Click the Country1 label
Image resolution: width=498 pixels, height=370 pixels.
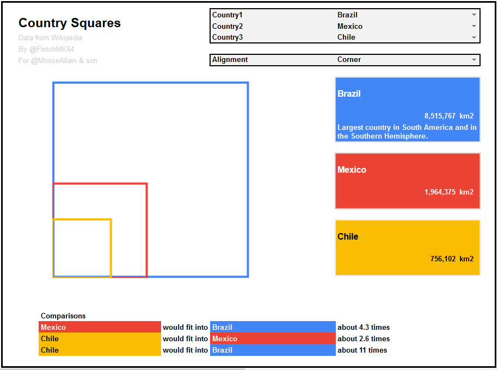tap(227, 15)
